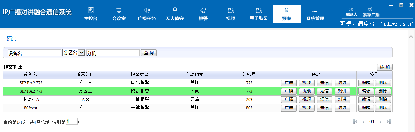The image size is (415, 132).
Task: Click 广播 in the 803test row
Action: point(289,108)
